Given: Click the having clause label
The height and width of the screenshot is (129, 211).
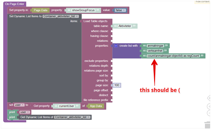Looking at the screenshot, I should pyautogui.click(x=99, y=36).
